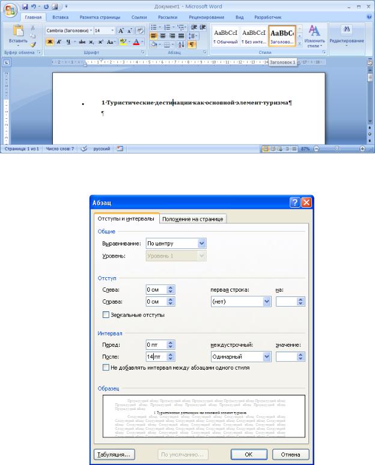
Task: Open the Editing (Редактирование) menu
Action: (347, 37)
